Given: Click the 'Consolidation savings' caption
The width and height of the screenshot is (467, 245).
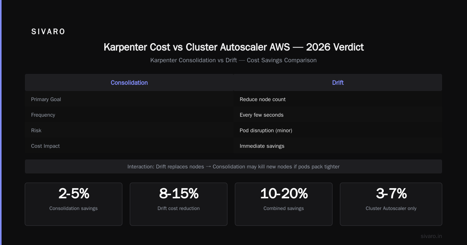Looking at the screenshot, I should tap(74, 208).
